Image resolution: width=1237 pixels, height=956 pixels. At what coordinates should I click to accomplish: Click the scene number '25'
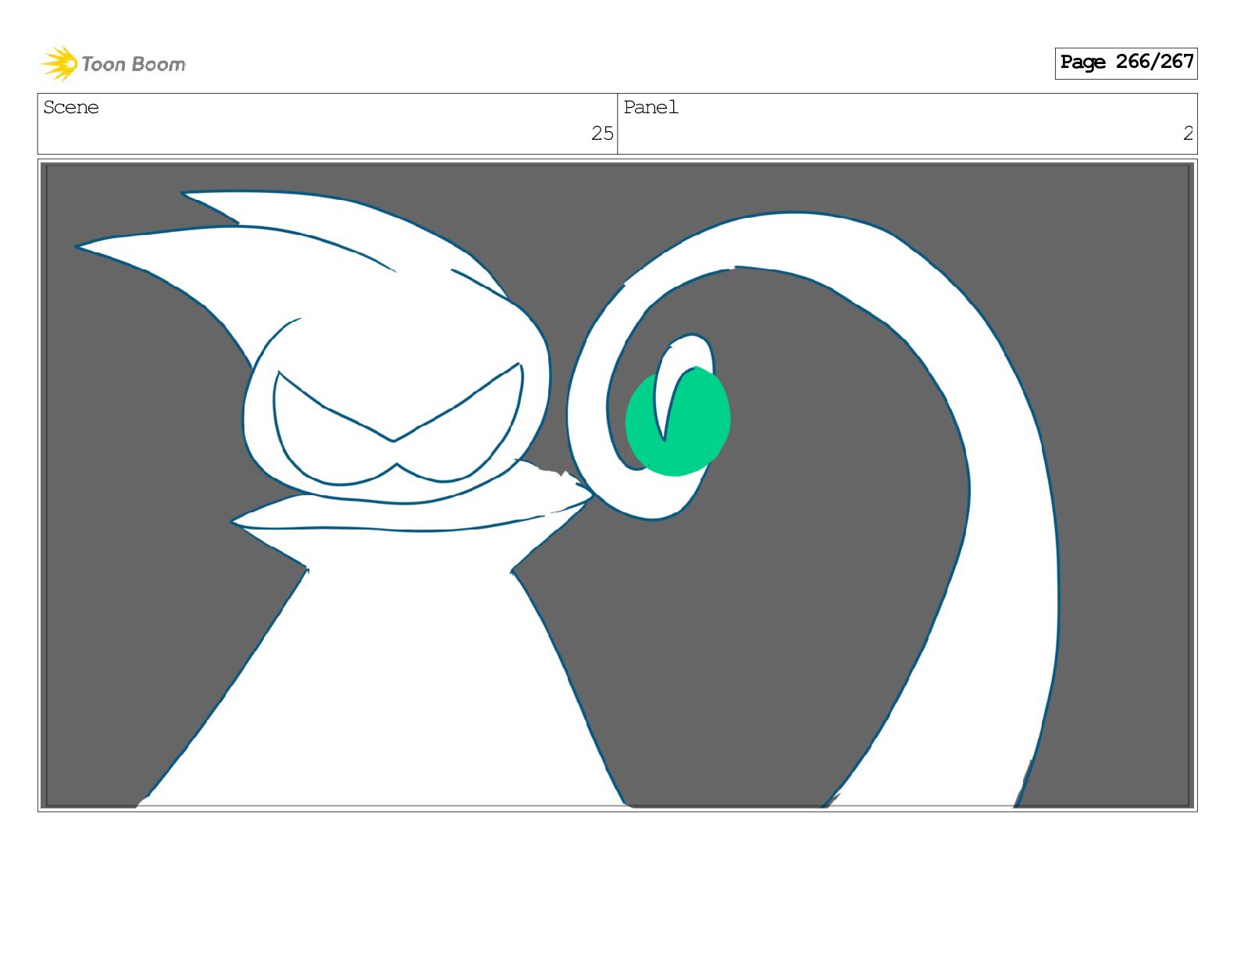click(x=602, y=134)
